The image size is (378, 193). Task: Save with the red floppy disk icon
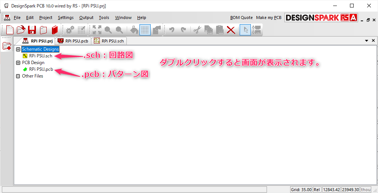coord(32,30)
